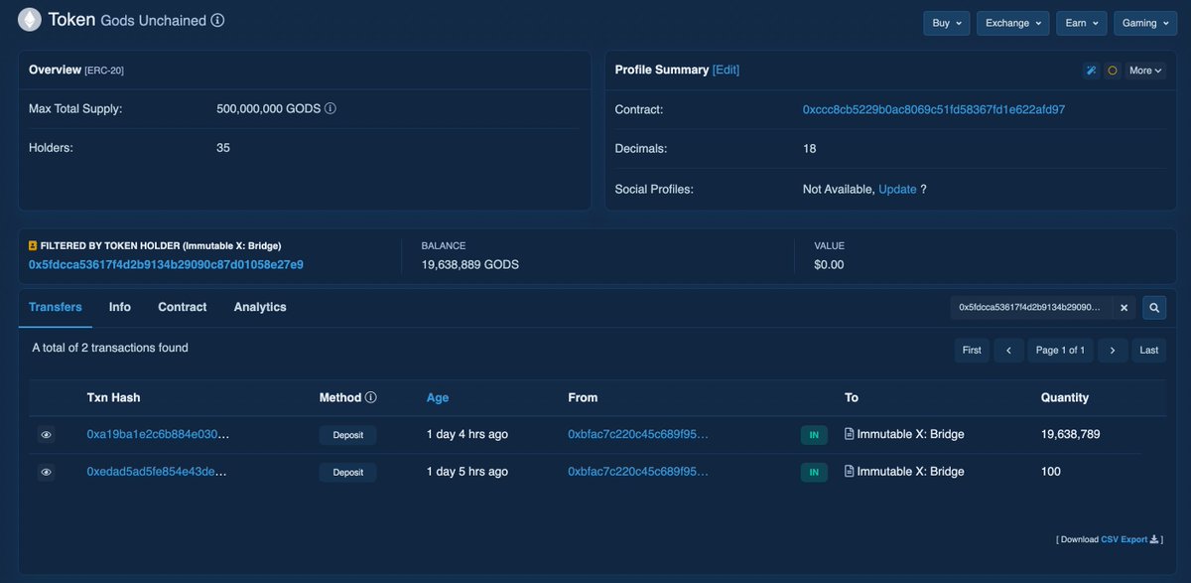Click the Decimals value 18

[x=810, y=149]
